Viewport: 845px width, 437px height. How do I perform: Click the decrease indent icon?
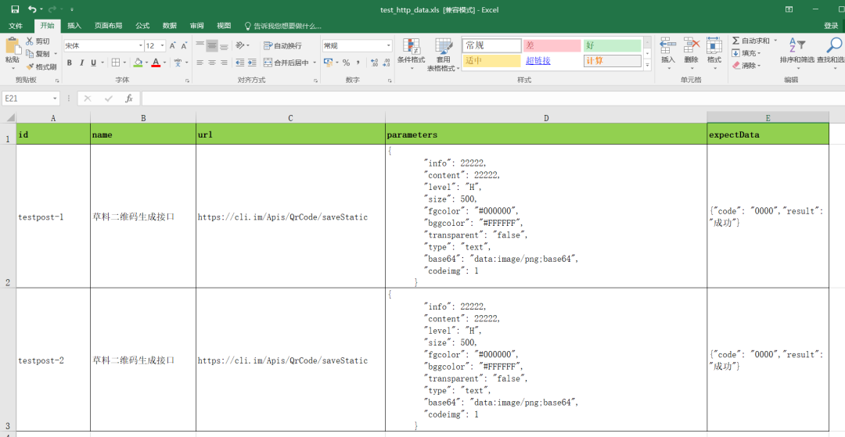click(x=240, y=63)
